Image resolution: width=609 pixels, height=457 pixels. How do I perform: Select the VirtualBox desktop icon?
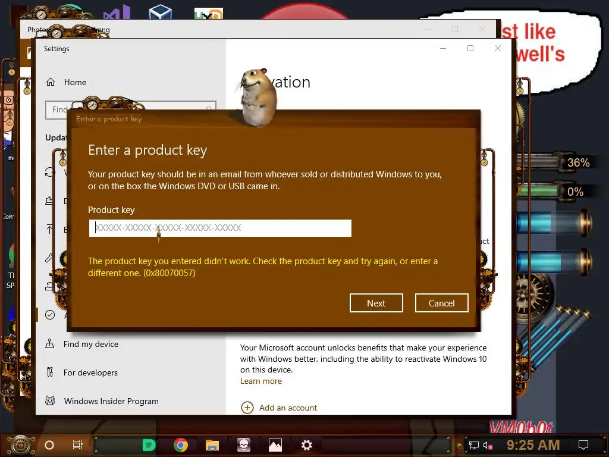click(x=161, y=12)
